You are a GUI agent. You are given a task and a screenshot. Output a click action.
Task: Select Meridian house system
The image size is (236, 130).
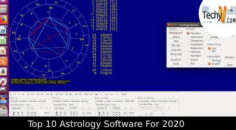point(188,56)
